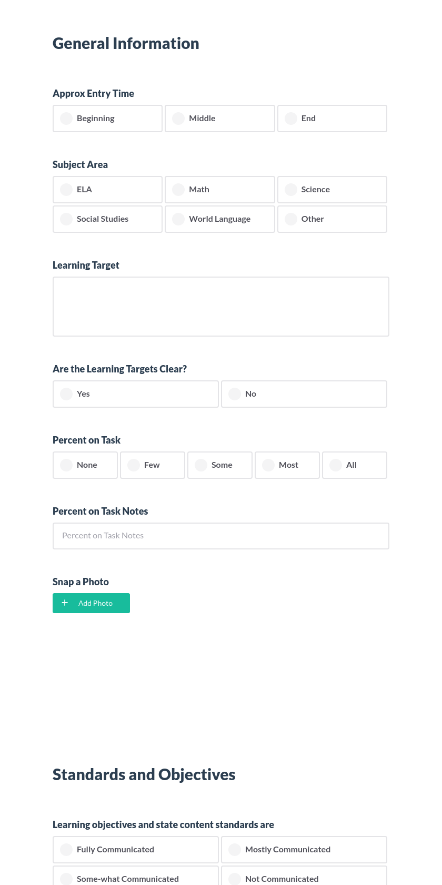Choose Social Studies as the subject area

tap(107, 219)
